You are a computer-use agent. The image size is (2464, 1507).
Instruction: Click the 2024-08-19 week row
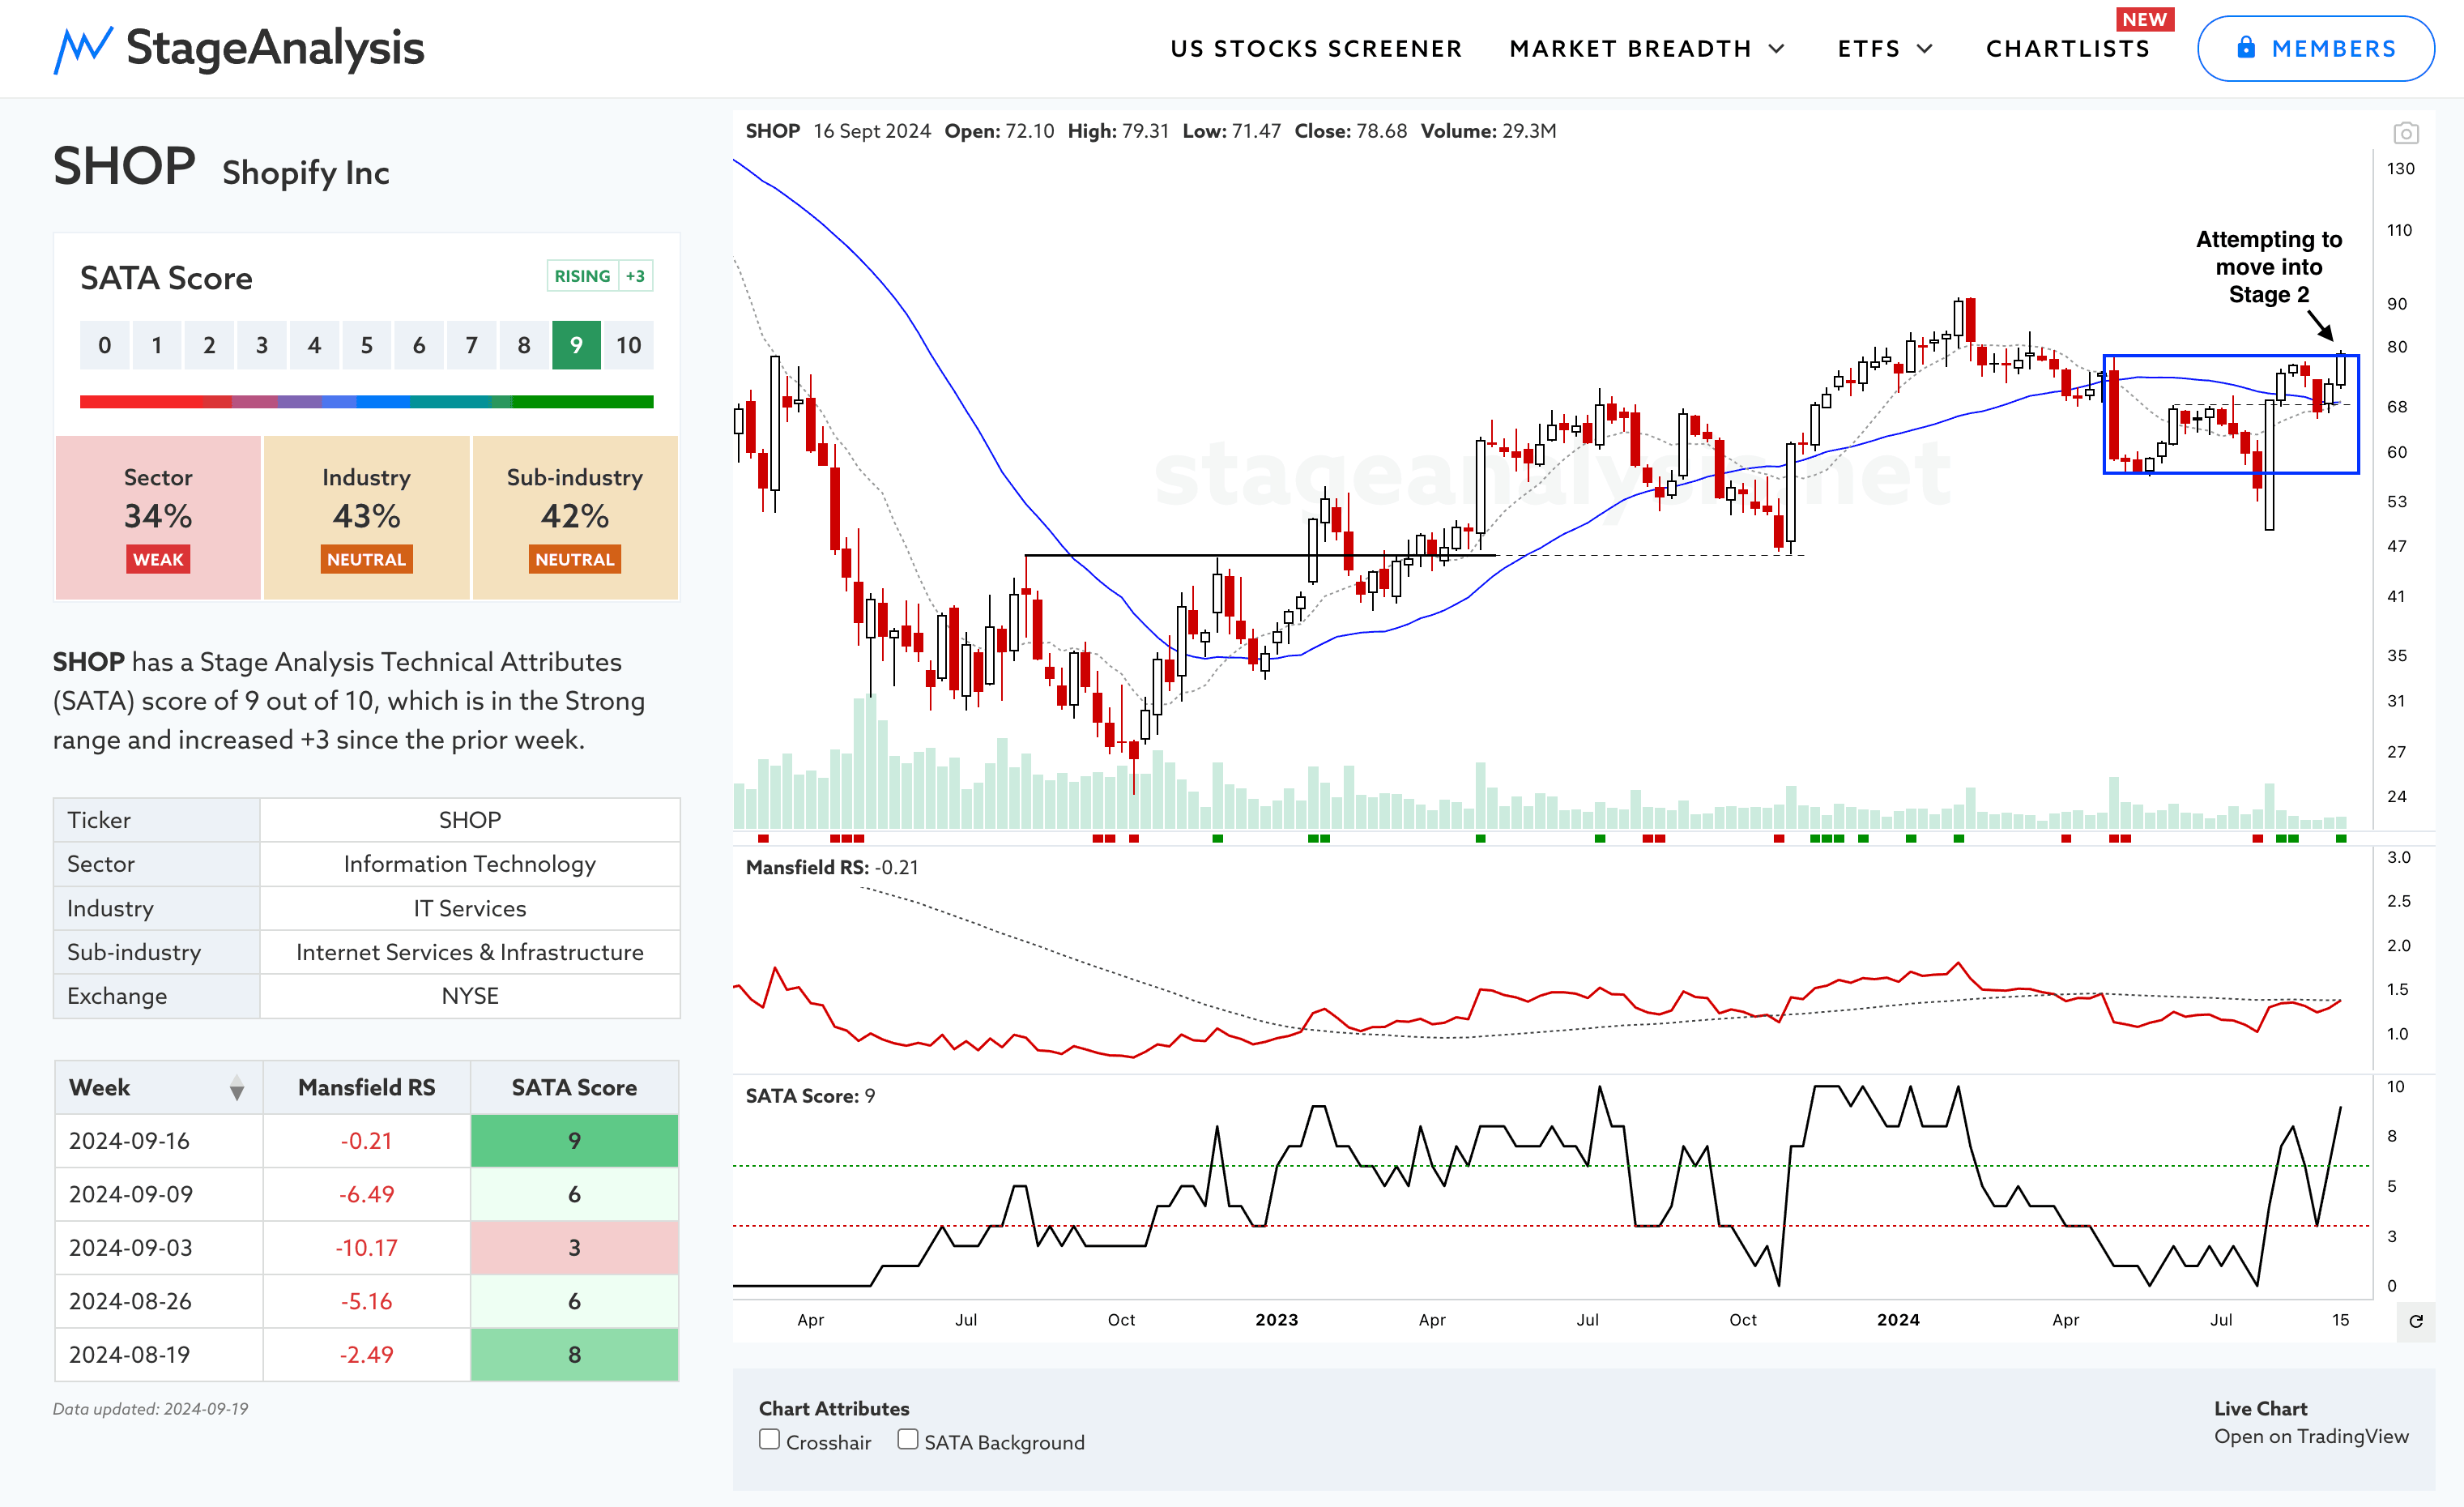[x=366, y=1355]
